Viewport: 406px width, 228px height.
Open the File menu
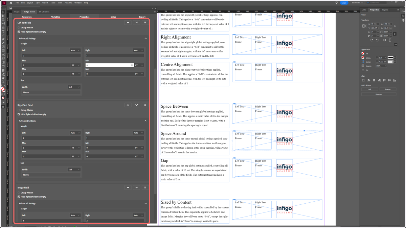17,3
